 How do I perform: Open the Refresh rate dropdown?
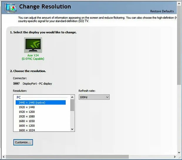pyautogui.click(x=94, y=97)
